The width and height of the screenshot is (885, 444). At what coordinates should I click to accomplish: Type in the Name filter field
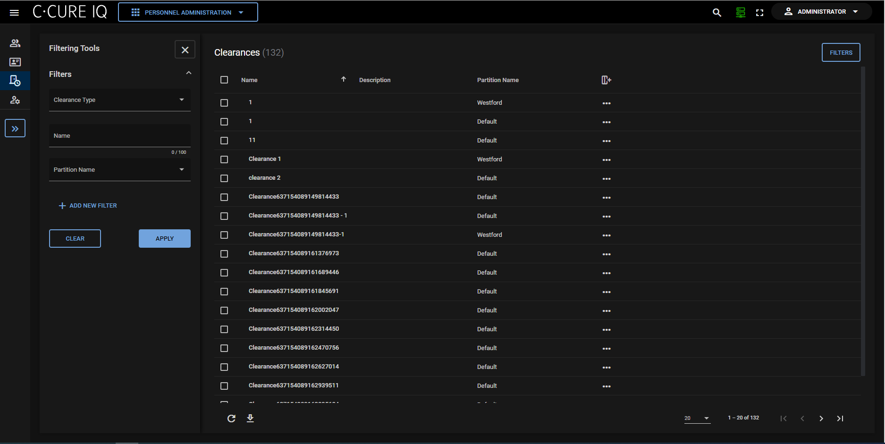click(x=119, y=136)
